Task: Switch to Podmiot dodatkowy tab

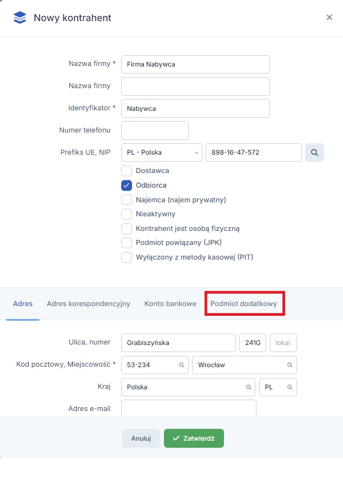Action: pyautogui.click(x=243, y=304)
